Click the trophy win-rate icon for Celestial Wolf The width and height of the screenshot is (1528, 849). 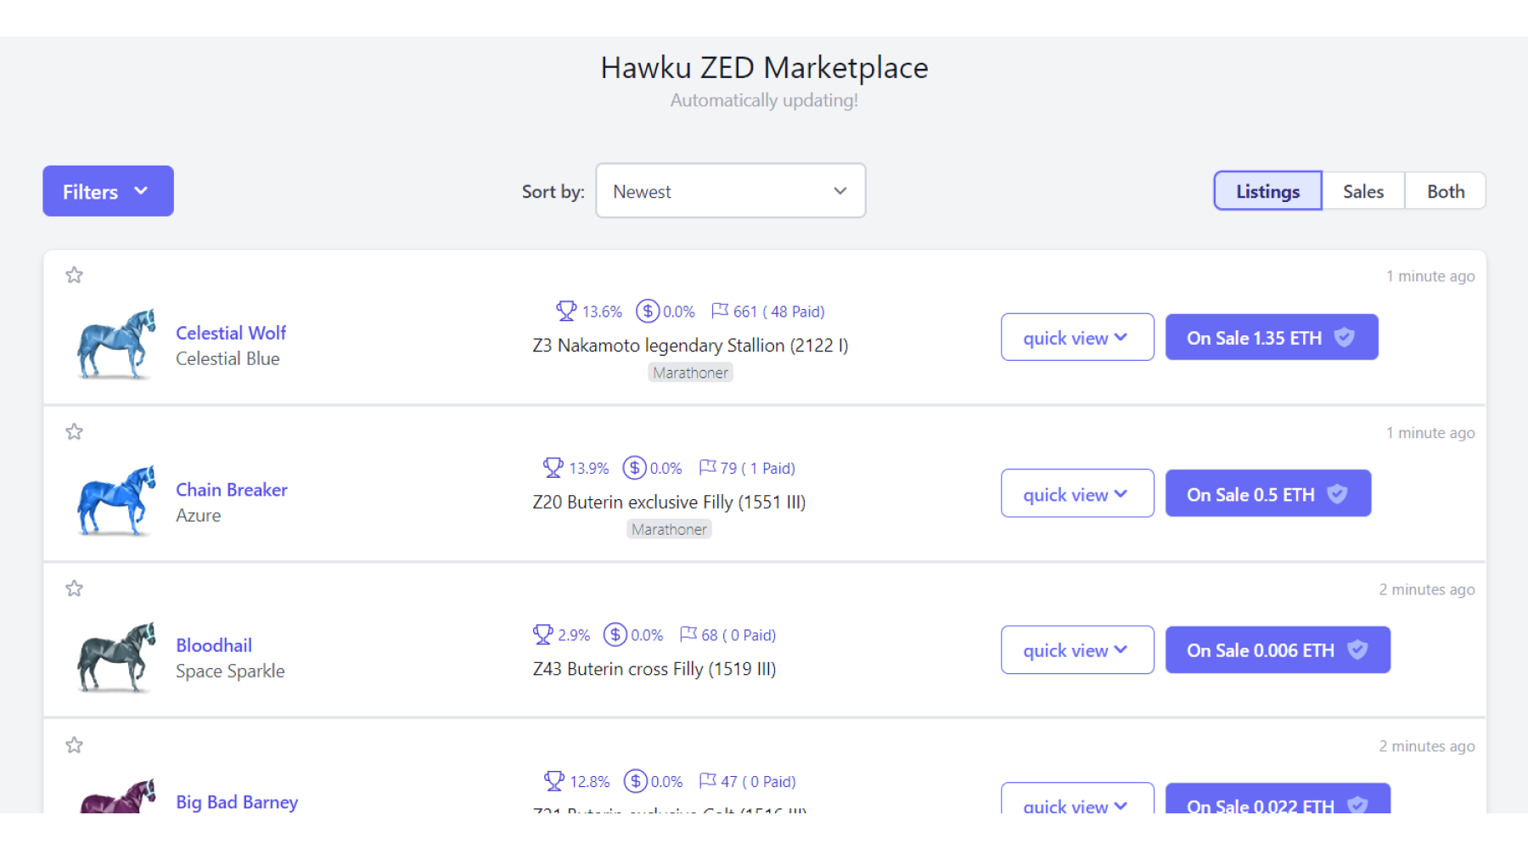tap(565, 312)
